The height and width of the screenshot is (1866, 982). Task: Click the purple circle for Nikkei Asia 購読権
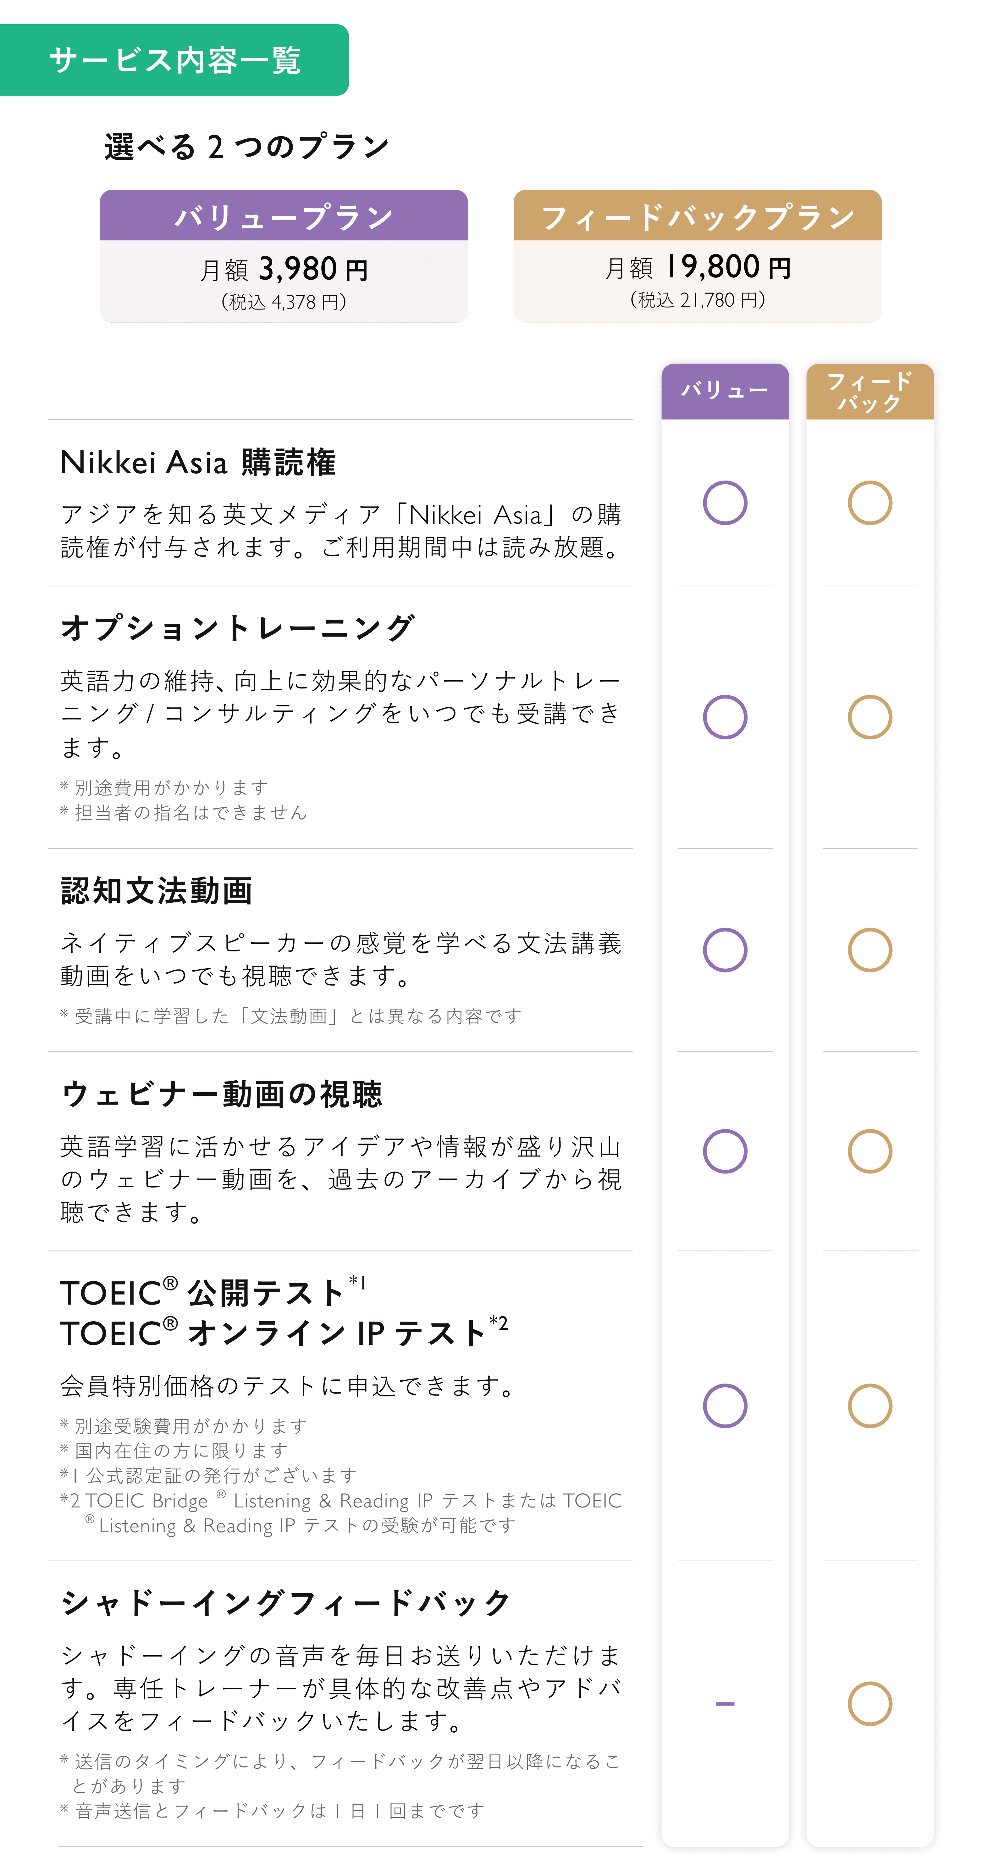(724, 502)
